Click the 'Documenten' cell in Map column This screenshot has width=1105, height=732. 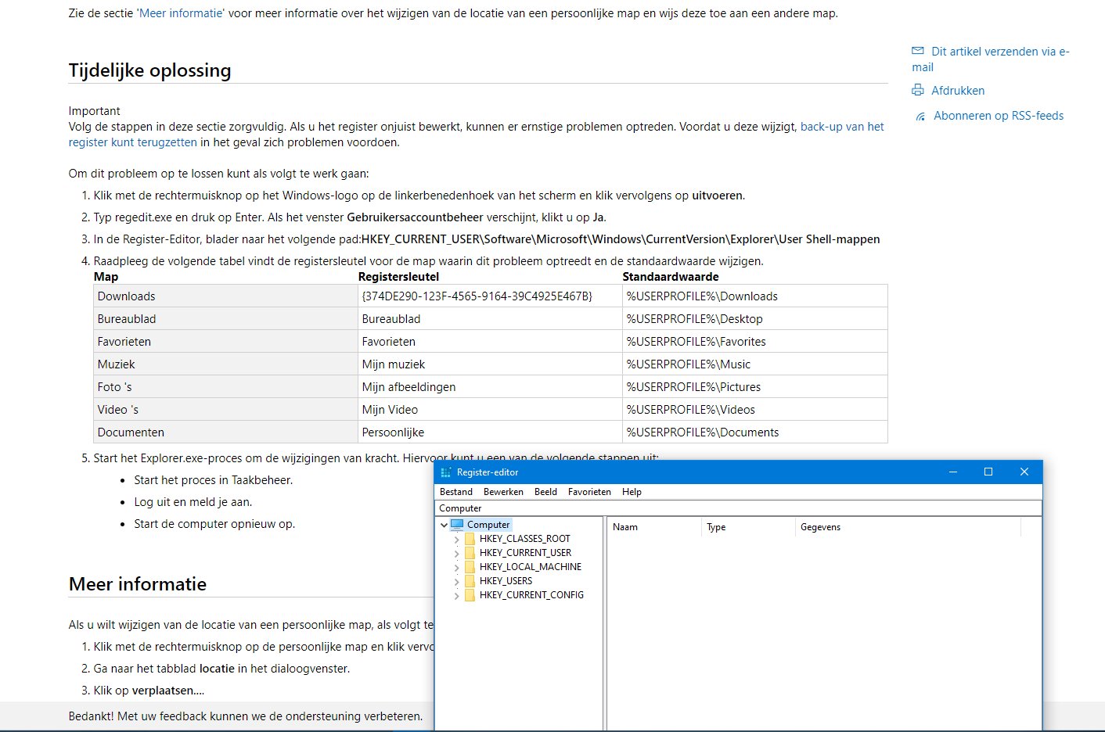(x=225, y=432)
